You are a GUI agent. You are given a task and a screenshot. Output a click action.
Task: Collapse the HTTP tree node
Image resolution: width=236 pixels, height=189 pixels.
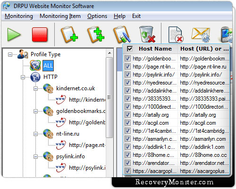point(23,77)
